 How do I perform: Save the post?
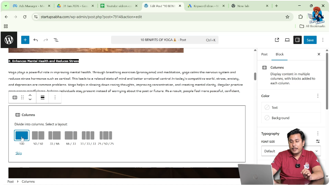(x=310, y=40)
